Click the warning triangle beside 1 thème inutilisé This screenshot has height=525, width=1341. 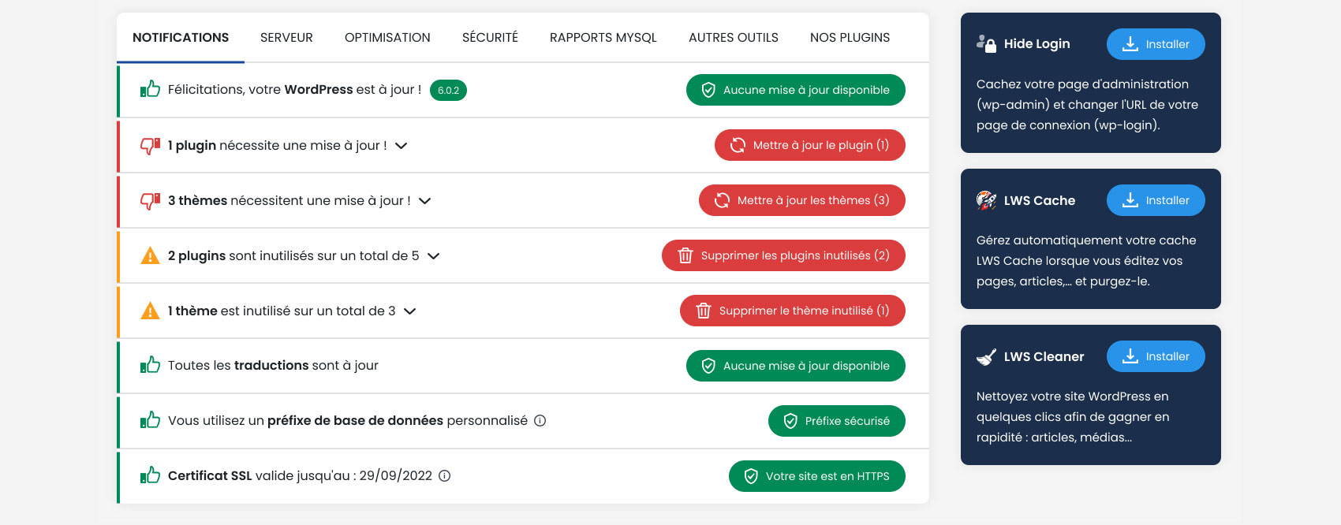pos(150,311)
